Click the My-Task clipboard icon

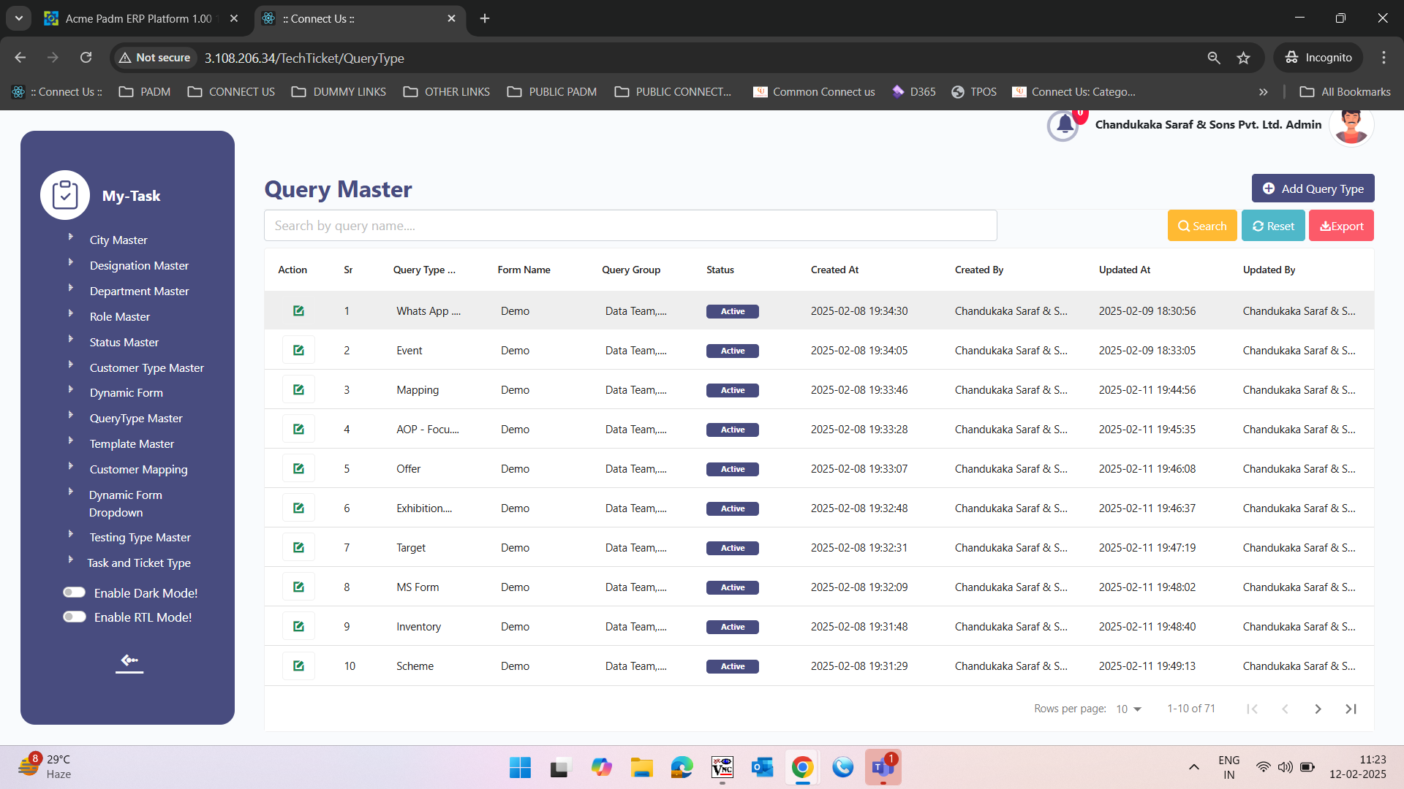coord(65,195)
